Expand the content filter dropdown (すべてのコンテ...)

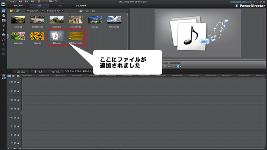coord(35,11)
